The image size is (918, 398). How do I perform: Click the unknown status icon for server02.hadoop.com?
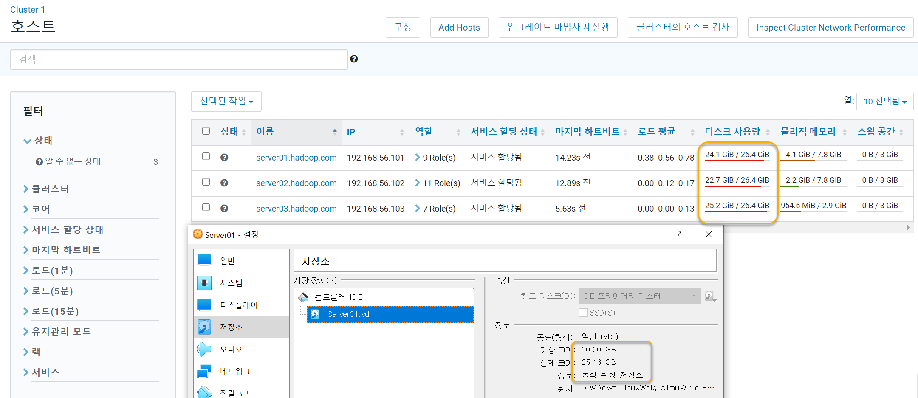[224, 183]
